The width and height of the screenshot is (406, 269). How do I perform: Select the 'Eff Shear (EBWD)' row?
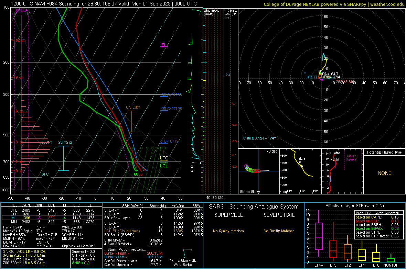pyautogui.click(x=153, y=235)
